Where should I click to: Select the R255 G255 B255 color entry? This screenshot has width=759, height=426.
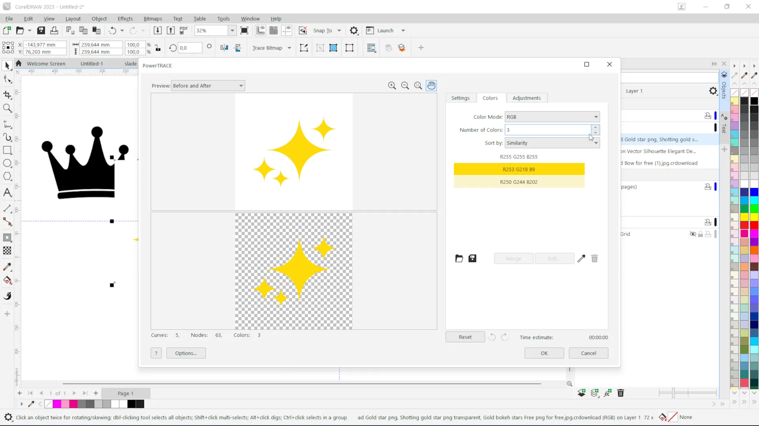(x=519, y=157)
